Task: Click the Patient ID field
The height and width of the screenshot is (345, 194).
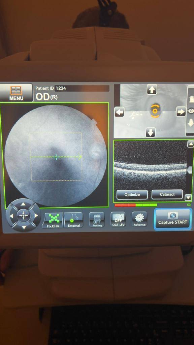Action: (x=82, y=88)
